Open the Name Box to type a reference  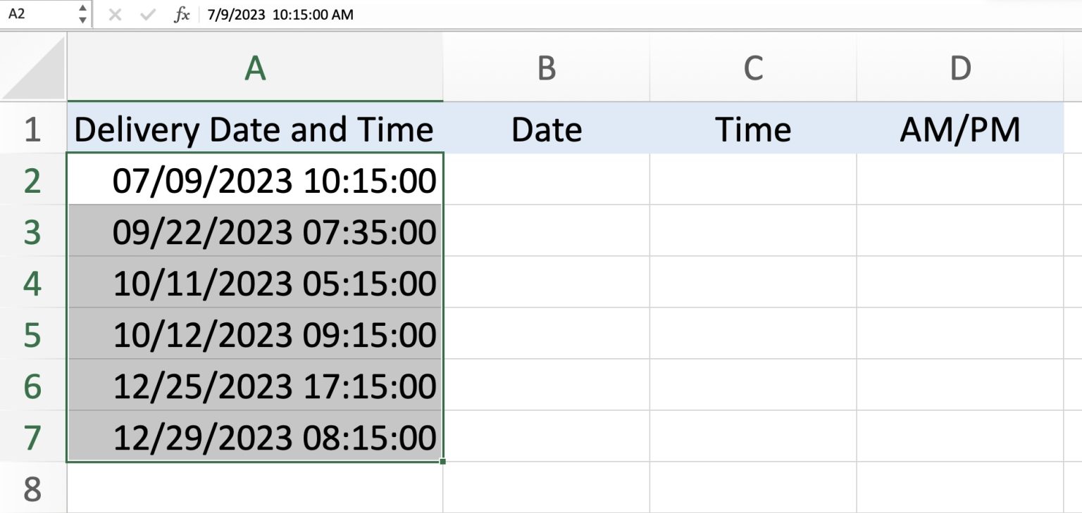[35, 13]
